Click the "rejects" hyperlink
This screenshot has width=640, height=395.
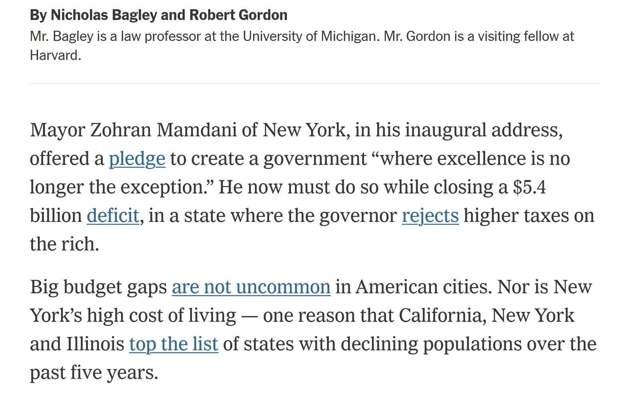pos(430,216)
